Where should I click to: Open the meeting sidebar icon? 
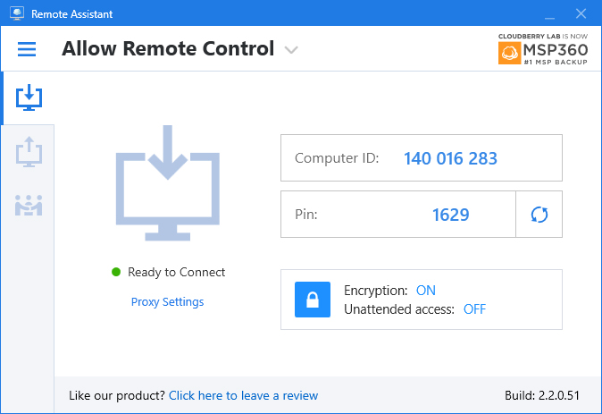29,205
